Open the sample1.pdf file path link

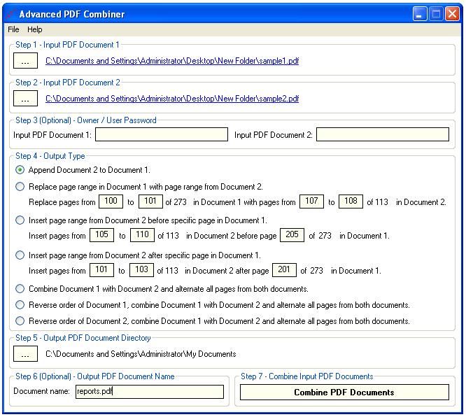coord(172,61)
